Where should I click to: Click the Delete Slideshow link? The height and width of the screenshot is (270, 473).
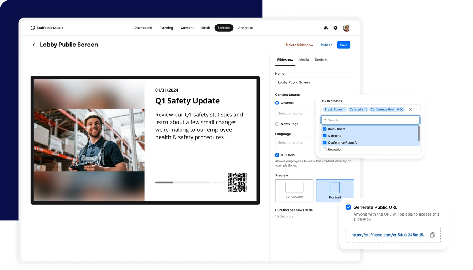point(300,45)
